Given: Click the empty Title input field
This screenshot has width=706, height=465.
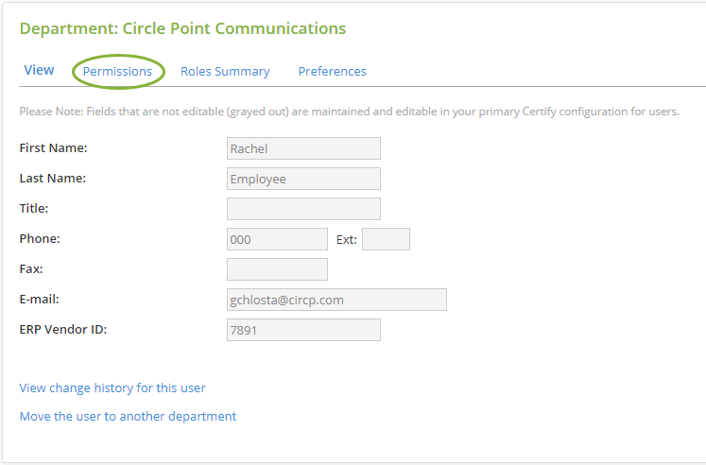Looking at the screenshot, I should point(303,209).
